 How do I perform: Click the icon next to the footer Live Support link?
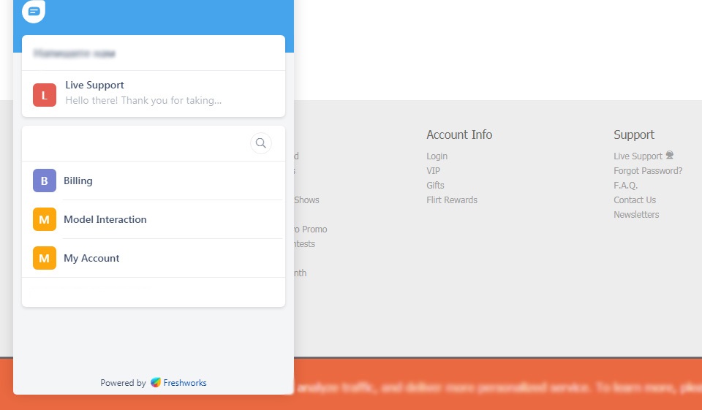(x=670, y=156)
